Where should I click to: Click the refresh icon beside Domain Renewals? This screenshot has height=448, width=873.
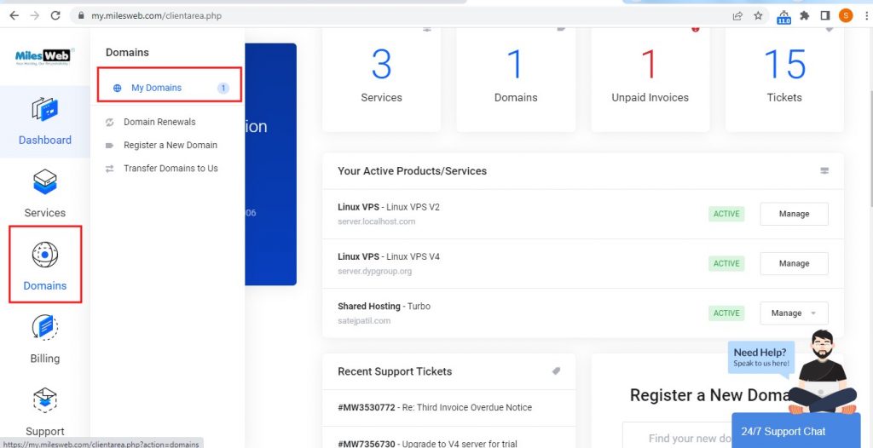pyautogui.click(x=110, y=122)
